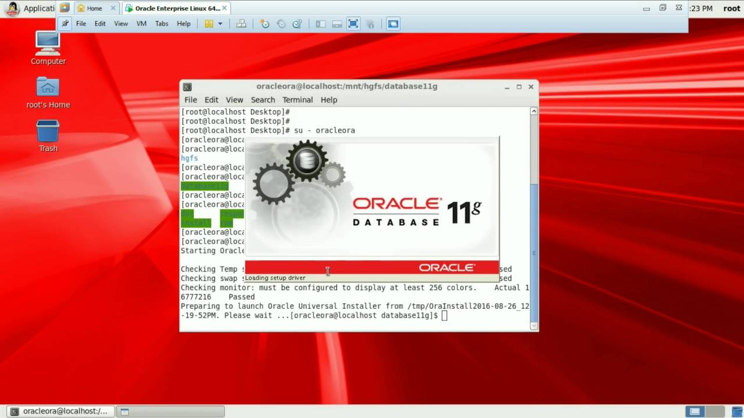
Task: Toggle thumbnail bar view icon
Action: [337, 24]
